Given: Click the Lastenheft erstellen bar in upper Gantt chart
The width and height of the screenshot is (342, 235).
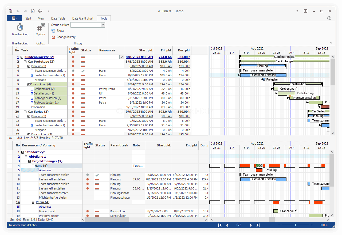Looking at the screenshot, I should pyautogui.click(x=263, y=75).
